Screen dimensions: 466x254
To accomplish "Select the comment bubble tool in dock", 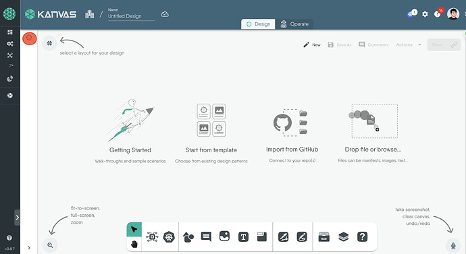I will tap(206, 236).
